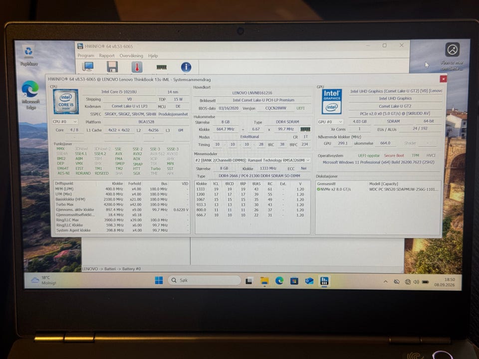Select the Basisklokke (HFM) row
The image size is (479, 359).
[x=121, y=199]
